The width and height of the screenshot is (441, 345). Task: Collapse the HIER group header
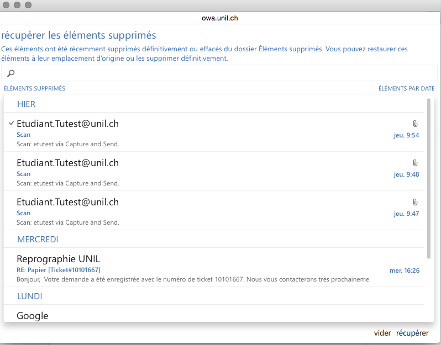27,104
